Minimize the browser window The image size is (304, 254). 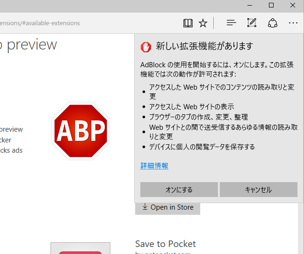coord(250,6)
